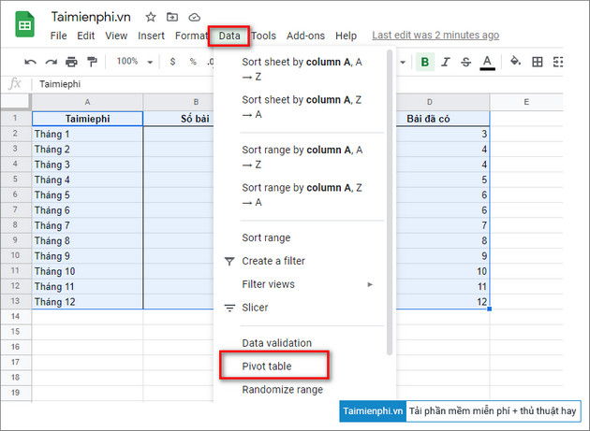Click header cell 'Bài đã có'

coord(442,119)
